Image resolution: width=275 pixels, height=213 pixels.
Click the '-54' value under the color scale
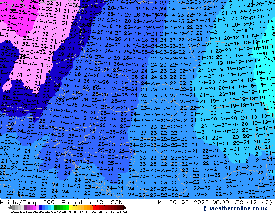pos(14,212)
